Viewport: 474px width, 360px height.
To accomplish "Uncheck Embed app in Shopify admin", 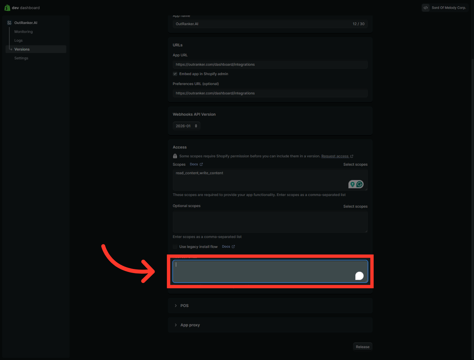I will pyautogui.click(x=175, y=74).
